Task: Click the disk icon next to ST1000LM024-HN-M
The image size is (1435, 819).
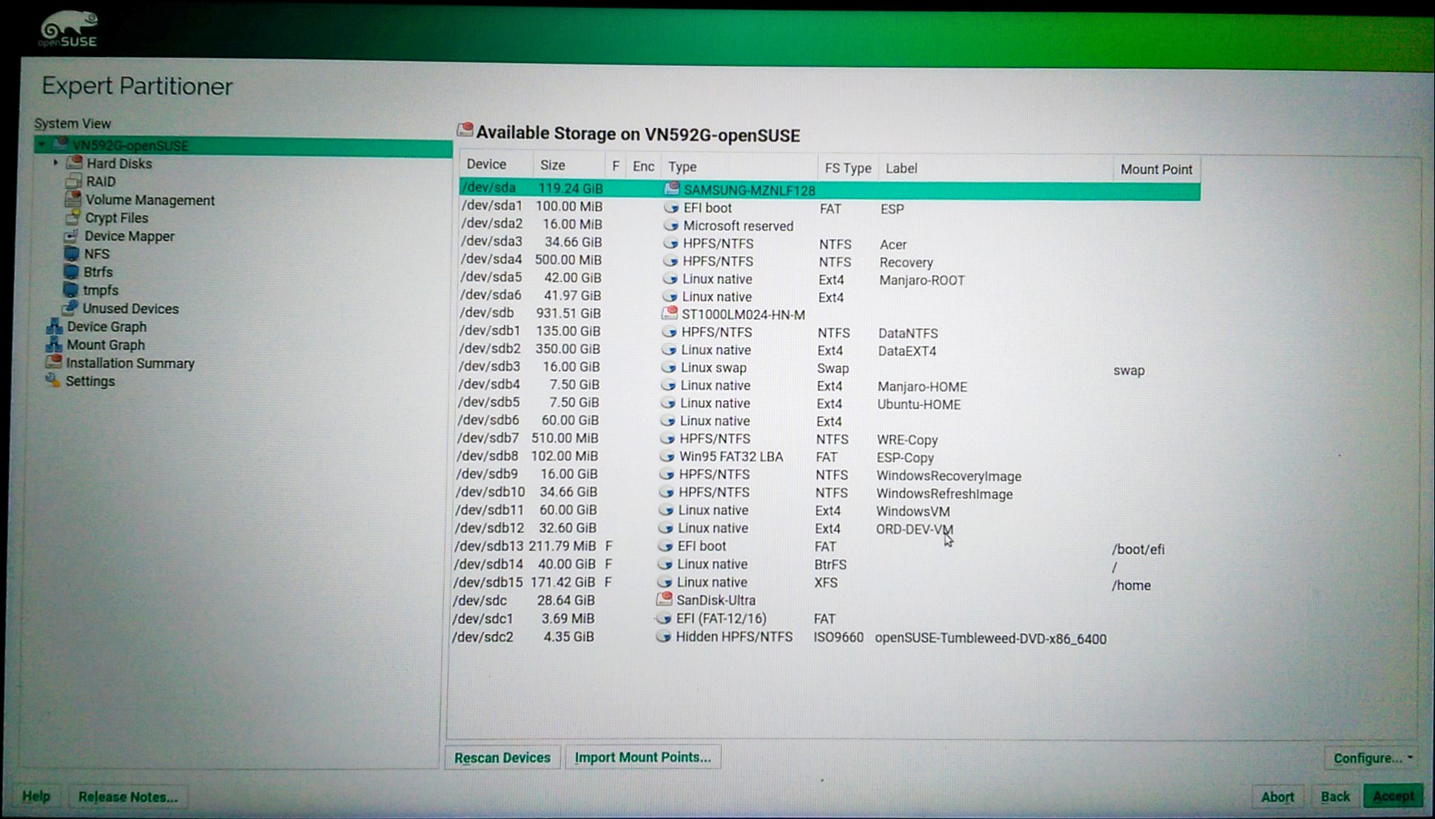Action: coord(670,314)
